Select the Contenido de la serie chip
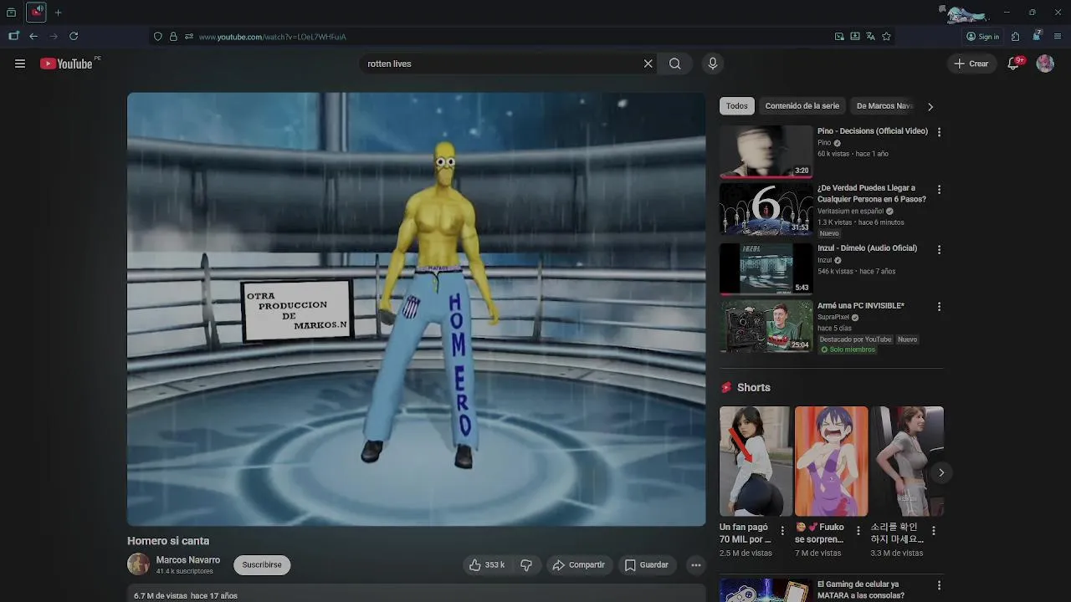This screenshot has width=1071, height=602. pyautogui.click(x=802, y=106)
